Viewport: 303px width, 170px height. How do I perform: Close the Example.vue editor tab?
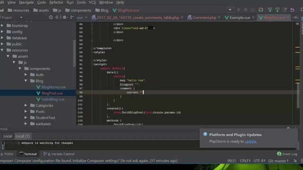pyautogui.click(x=253, y=17)
